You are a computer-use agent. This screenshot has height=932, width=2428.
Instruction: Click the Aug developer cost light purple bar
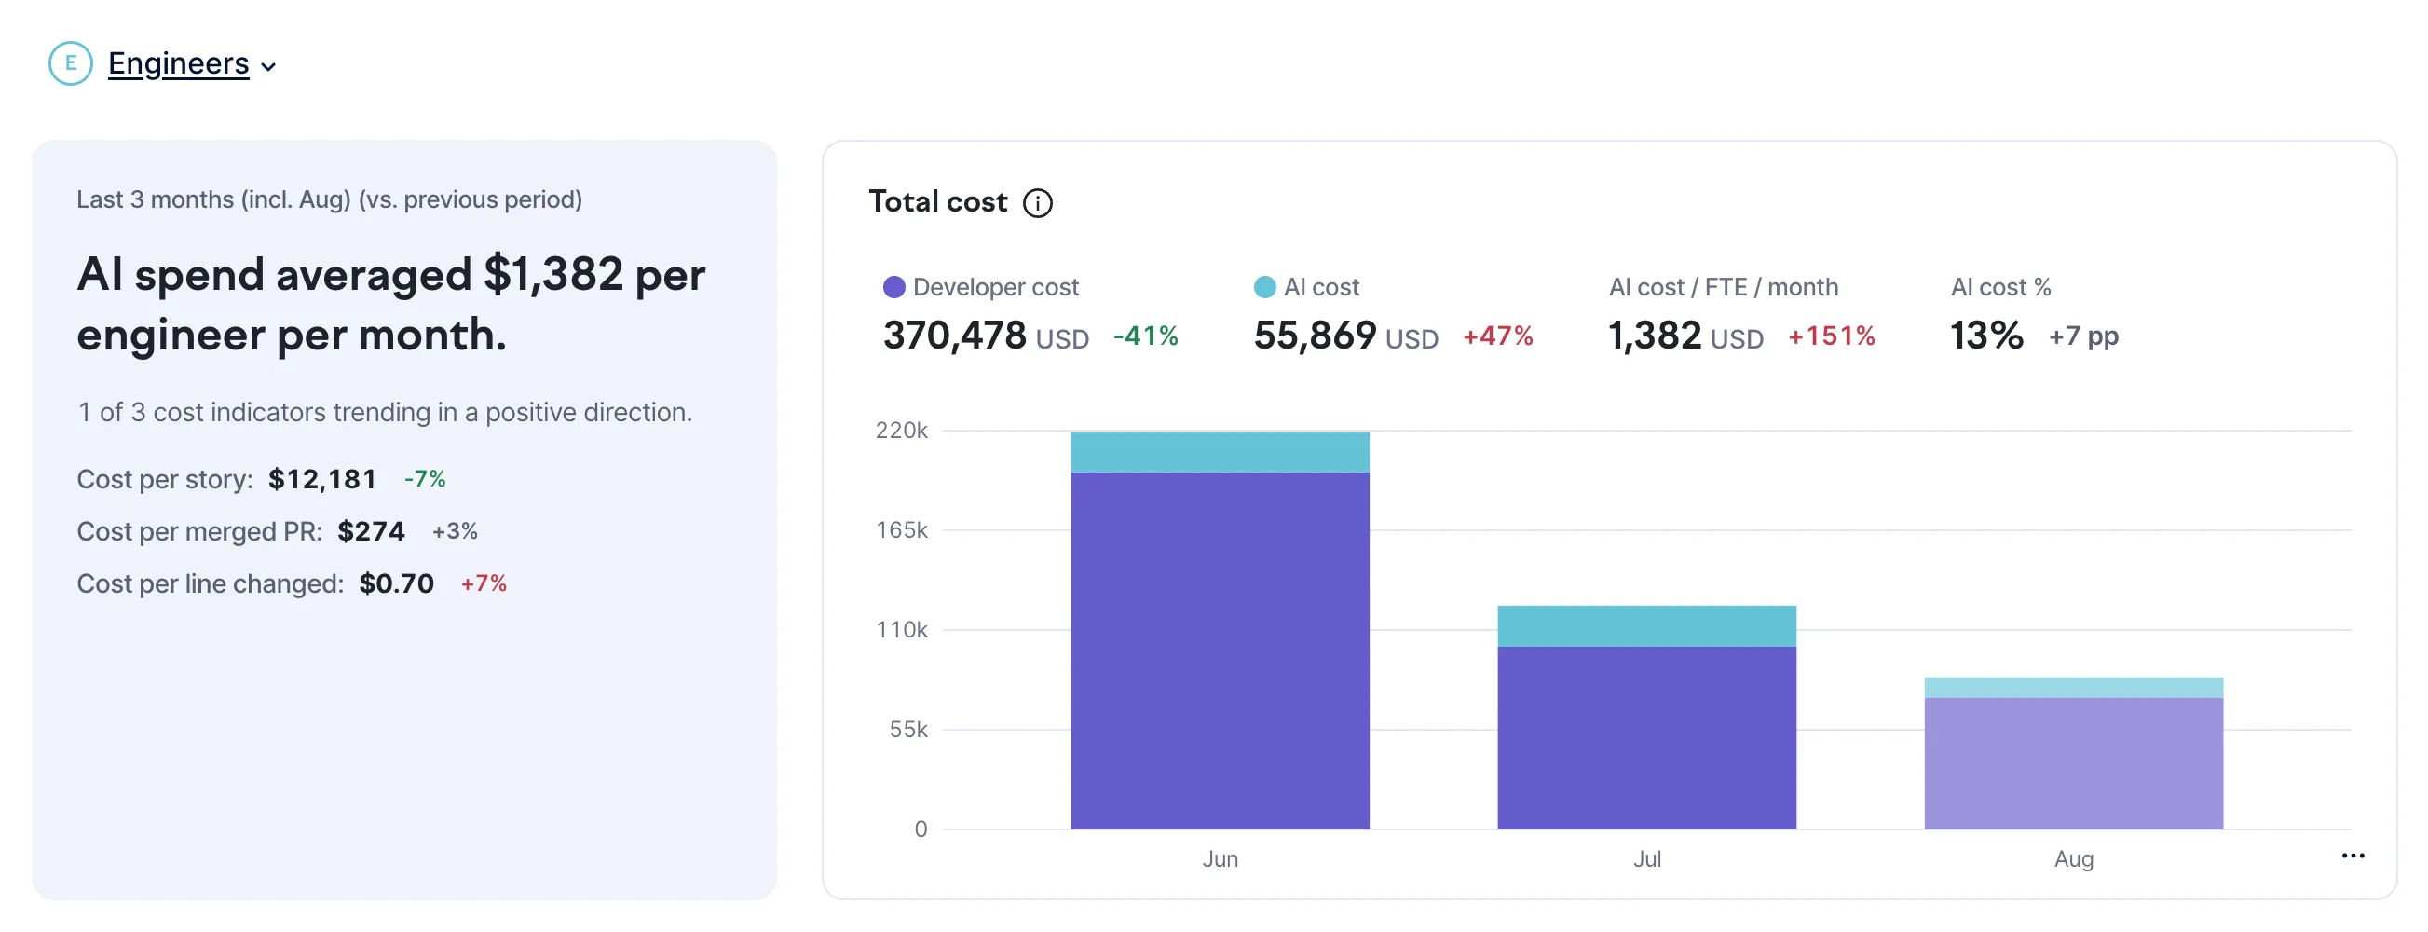point(2074,763)
